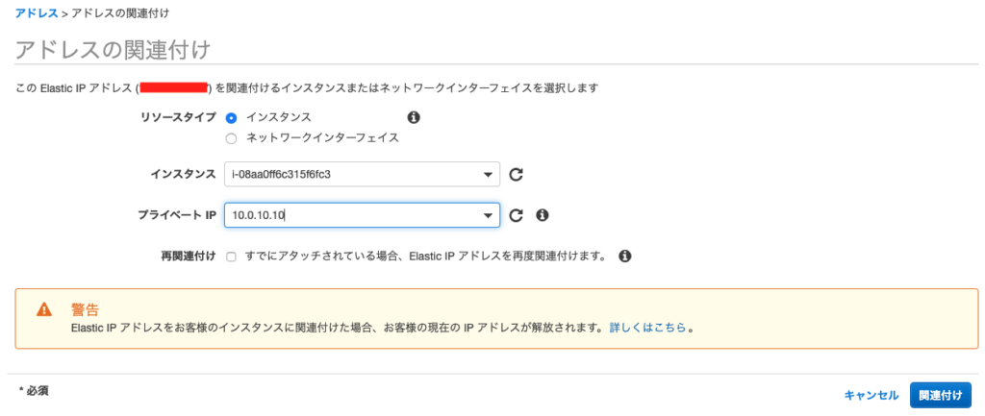
Task: Click the orange warning triangle icon
Action: 44,309
